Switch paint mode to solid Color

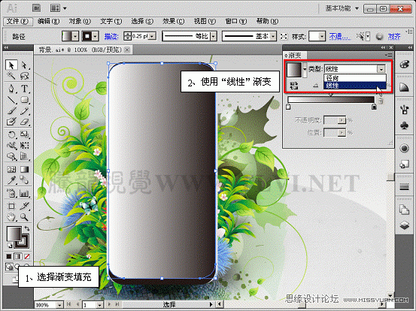click(9, 256)
